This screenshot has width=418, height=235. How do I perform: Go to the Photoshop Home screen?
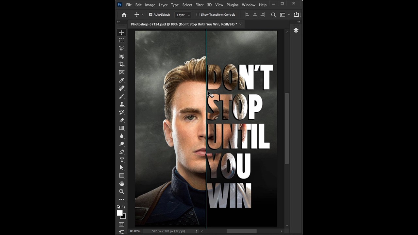(124, 15)
